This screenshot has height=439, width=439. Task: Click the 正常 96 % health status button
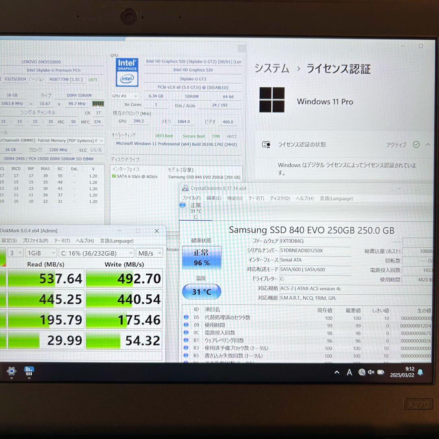[x=202, y=258]
